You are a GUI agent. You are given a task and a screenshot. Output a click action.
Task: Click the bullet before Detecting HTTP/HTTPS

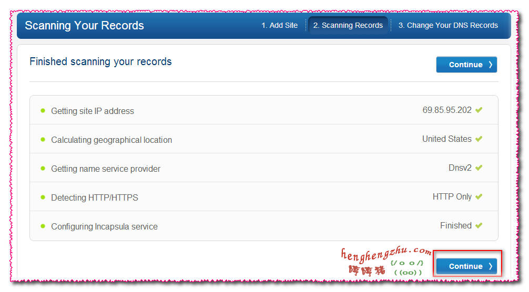(x=43, y=197)
